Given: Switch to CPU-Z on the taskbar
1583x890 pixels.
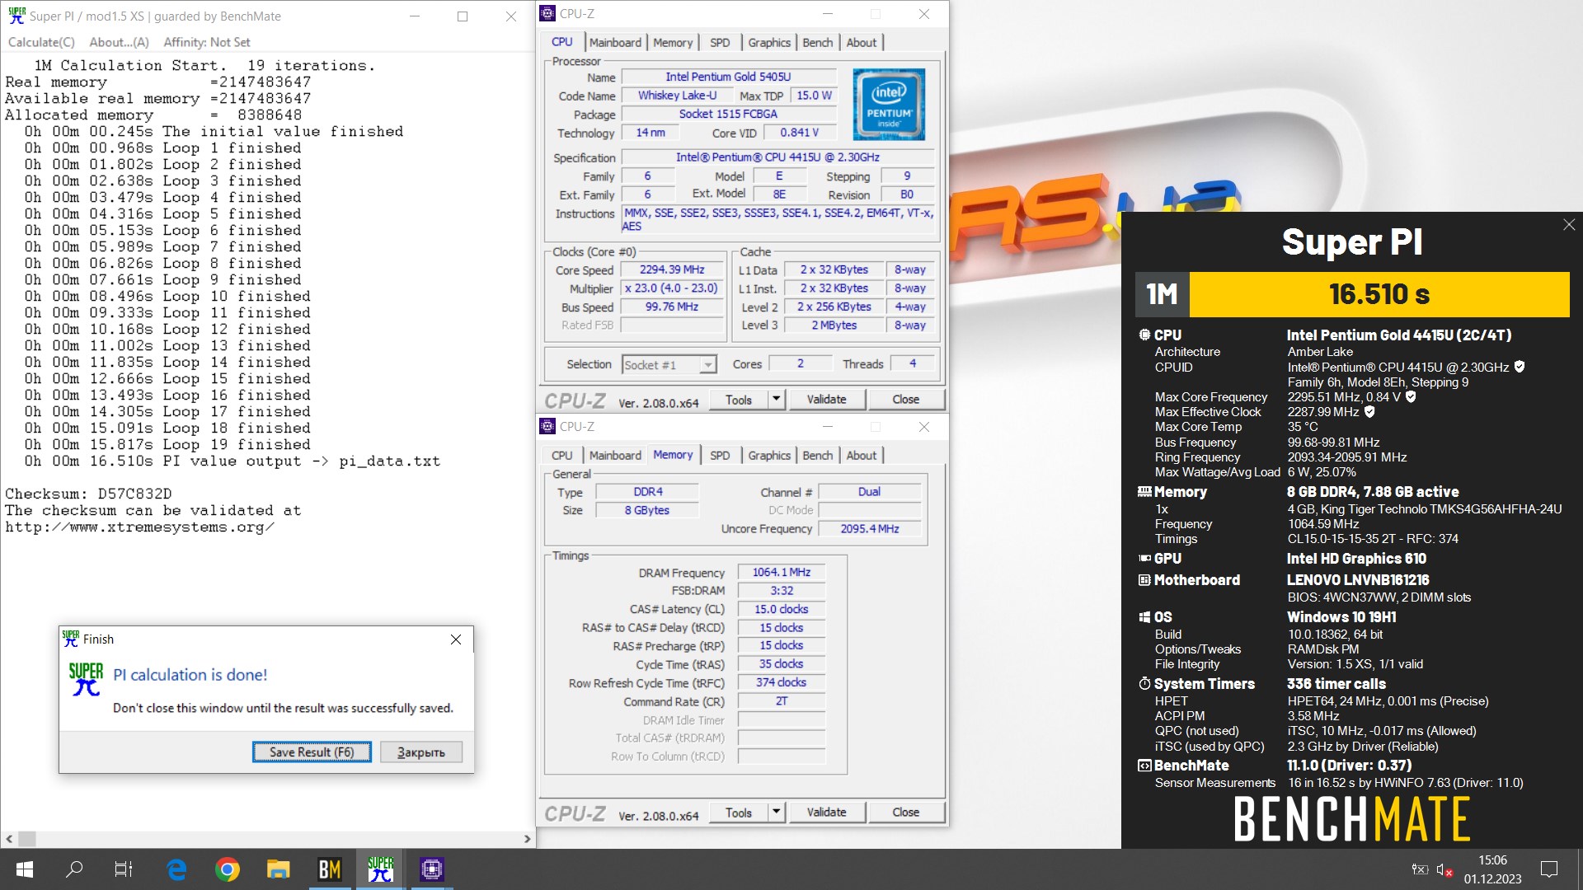Looking at the screenshot, I should pyautogui.click(x=431, y=869).
